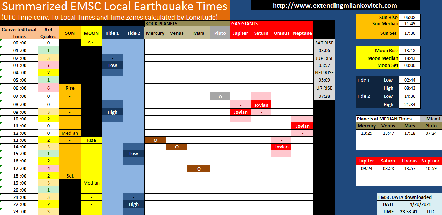Select the '07:28' Uranus rise time
The image size is (442, 215).
tap(324, 96)
